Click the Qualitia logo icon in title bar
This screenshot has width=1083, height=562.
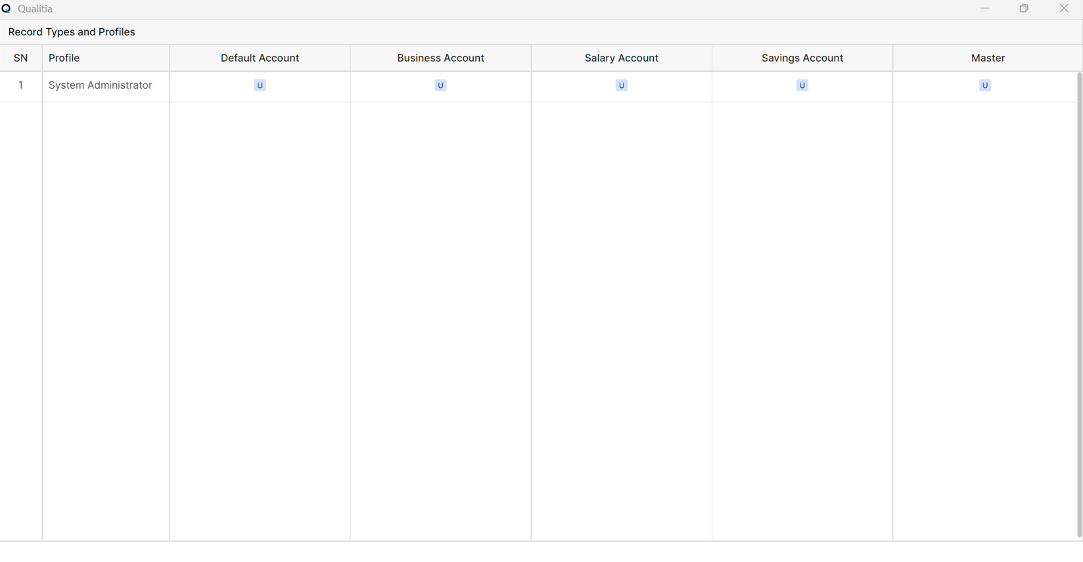click(7, 9)
